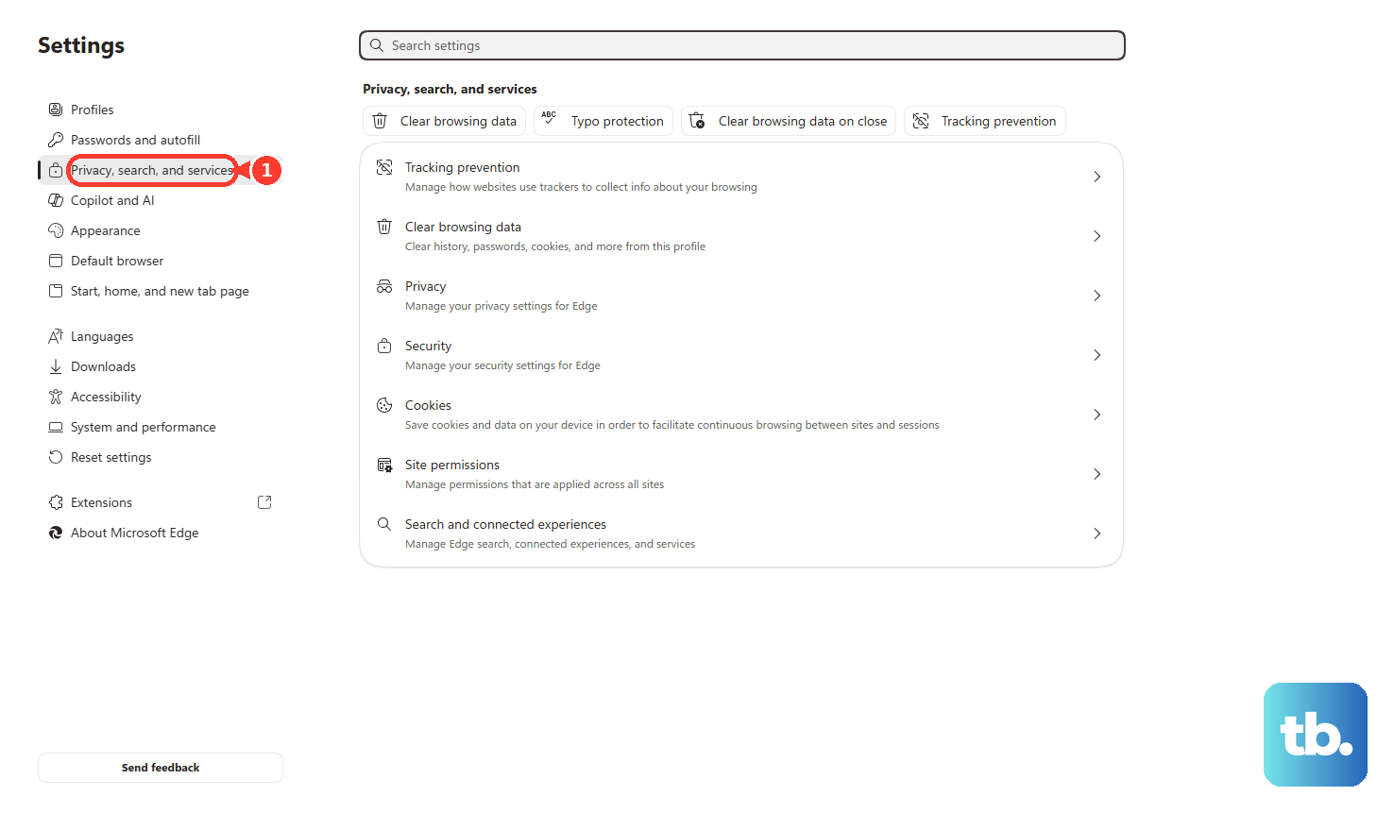Expand the Site permissions row chevron

pyautogui.click(x=1096, y=474)
